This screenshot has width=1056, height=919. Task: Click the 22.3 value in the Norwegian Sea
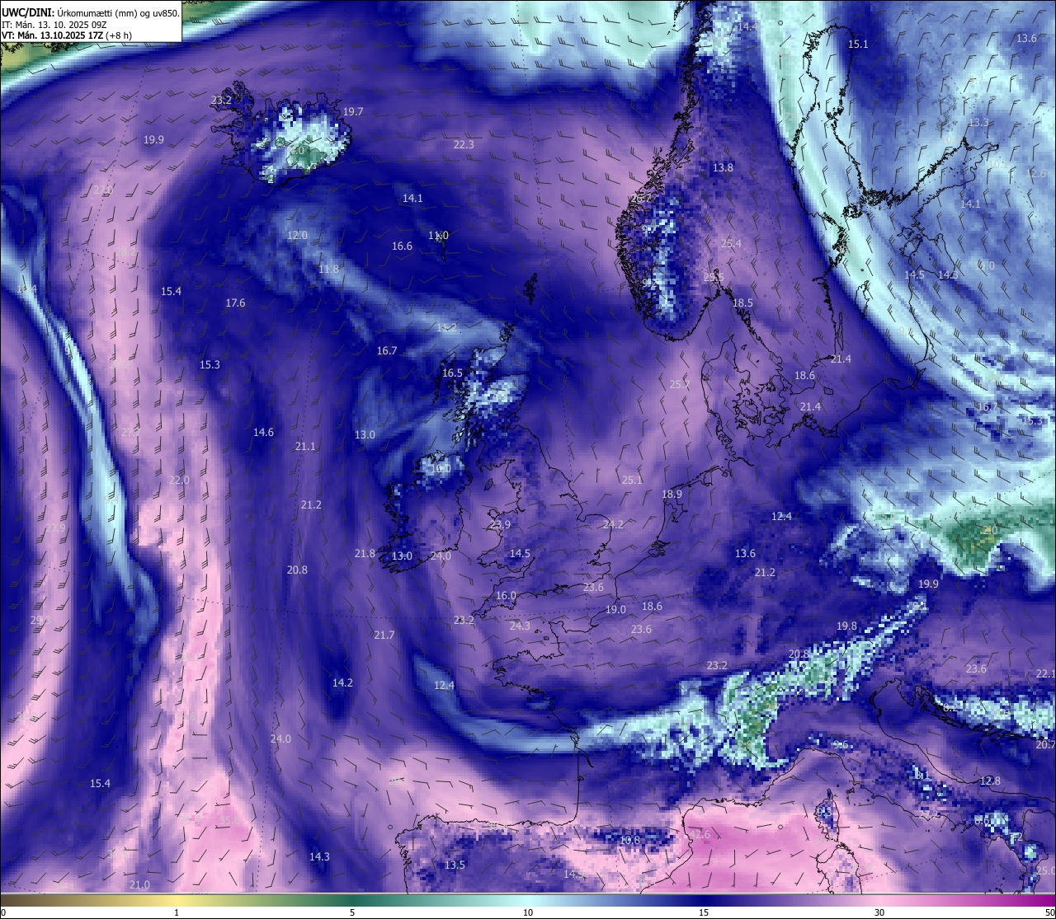464,144
